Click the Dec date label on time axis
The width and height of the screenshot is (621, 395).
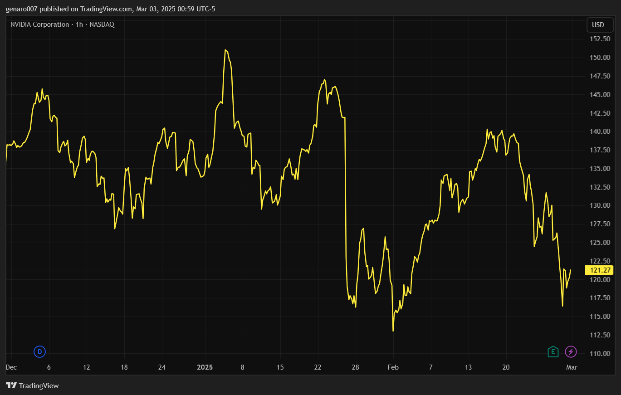tap(11, 367)
